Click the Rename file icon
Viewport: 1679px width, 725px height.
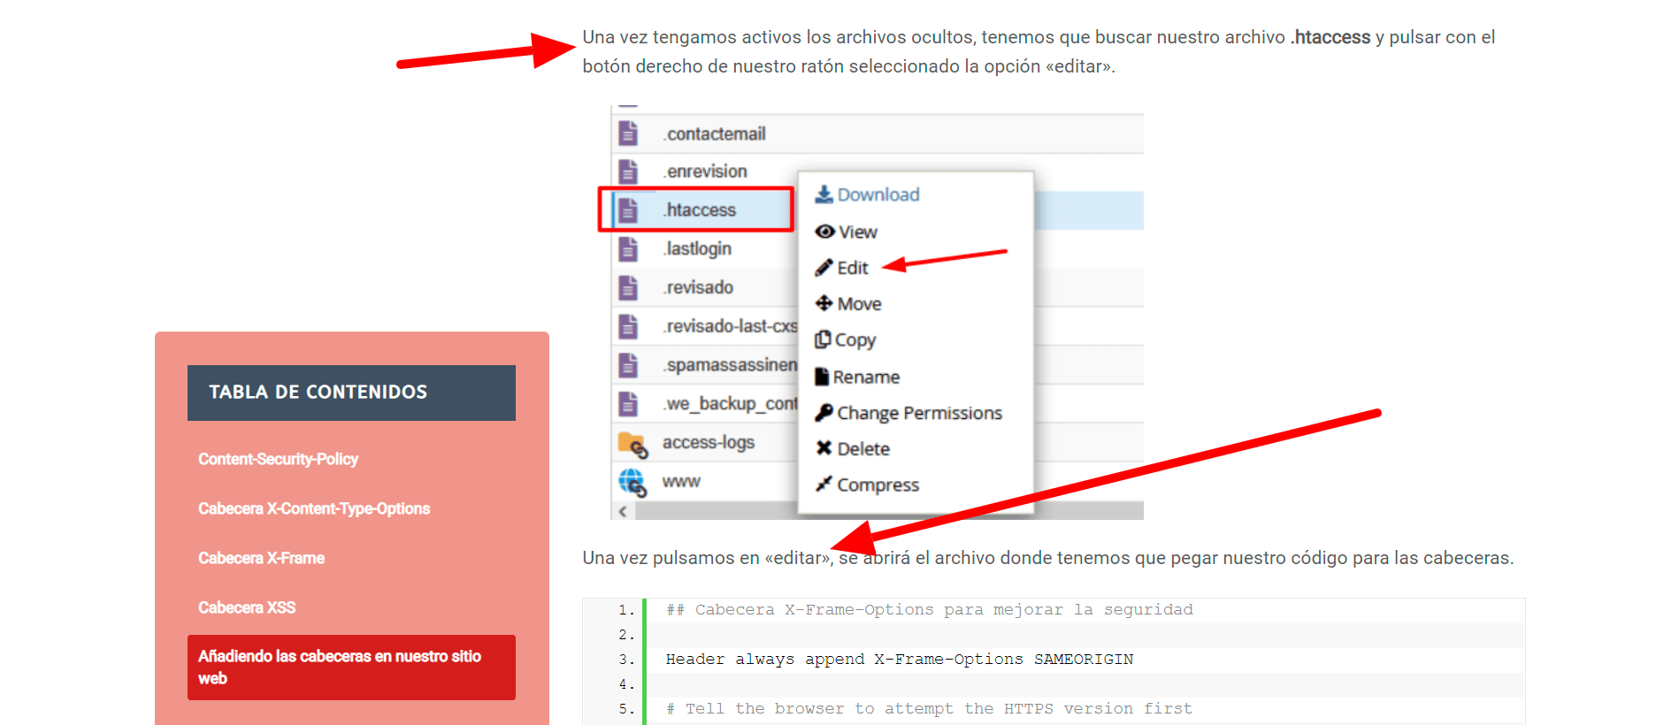coord(822,377)
